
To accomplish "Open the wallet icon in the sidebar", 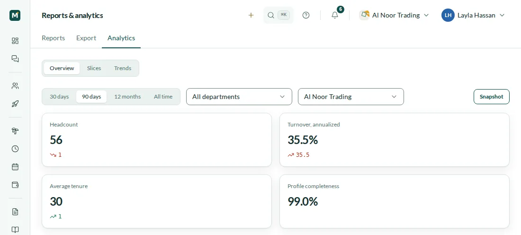I will click(x=15, y=185).
